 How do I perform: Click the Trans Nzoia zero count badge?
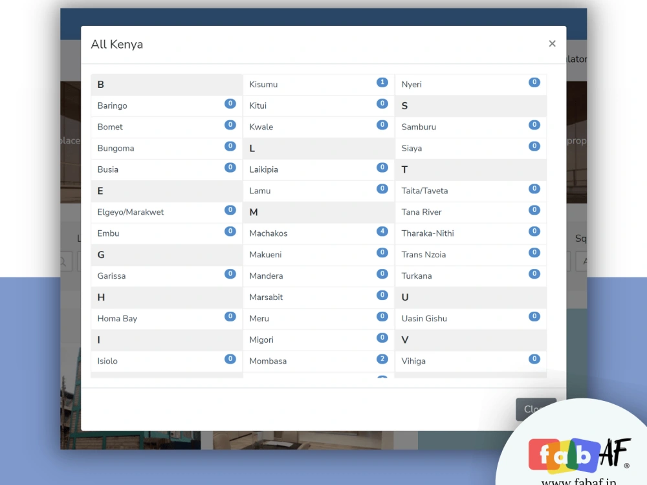pyautogui.click(x=534, y=252)
